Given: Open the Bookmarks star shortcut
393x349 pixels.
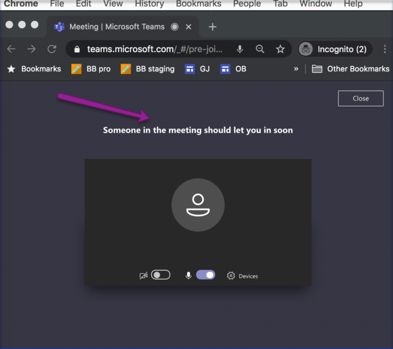Looking at the screenshot, I should coord(34,69).
